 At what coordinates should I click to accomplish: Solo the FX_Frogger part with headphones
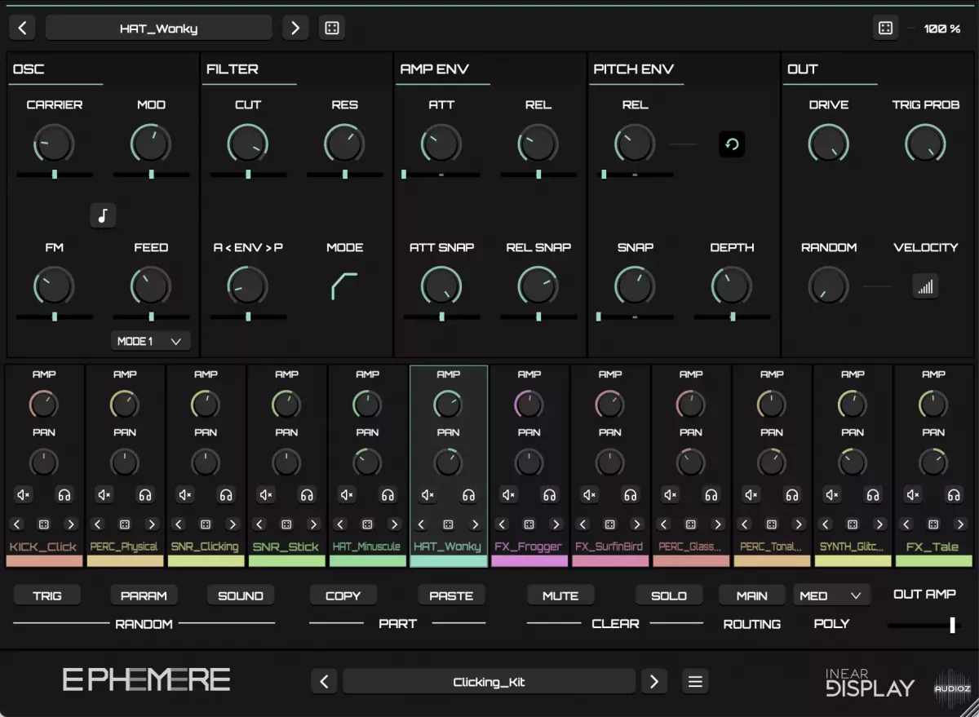[x=549, y=494]
